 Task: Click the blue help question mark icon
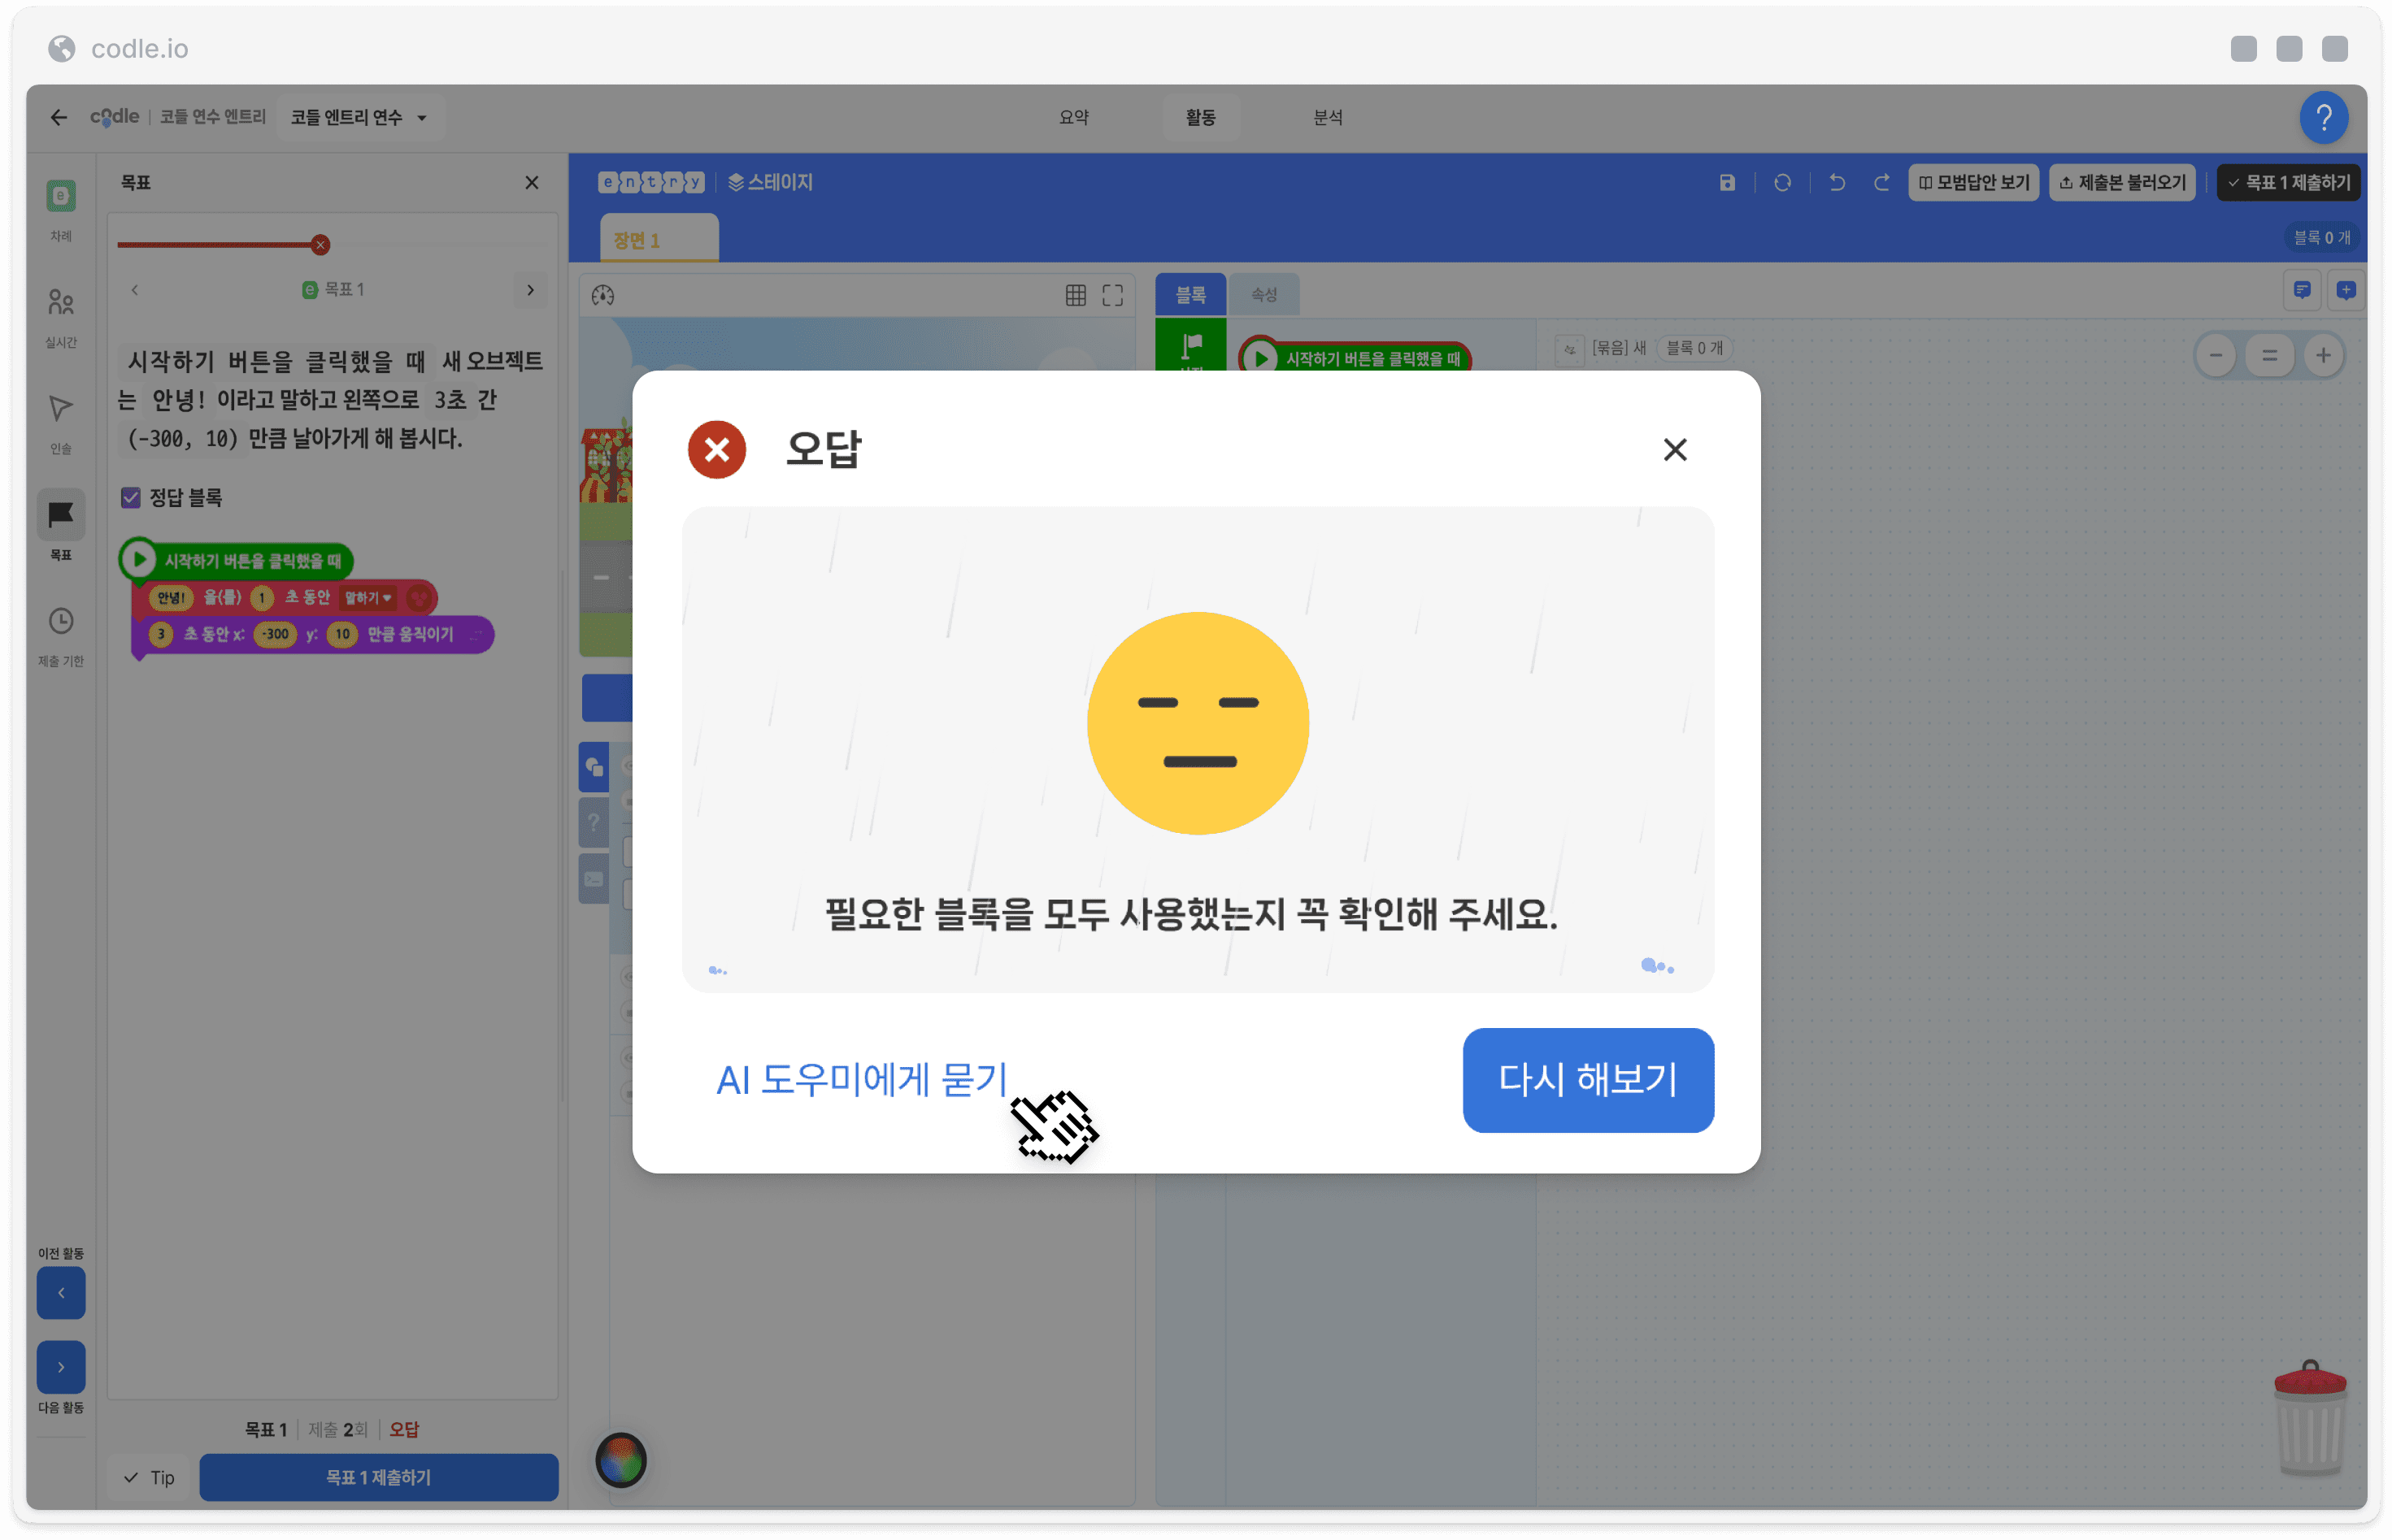pyautogui.click(x=2322, y=118)
